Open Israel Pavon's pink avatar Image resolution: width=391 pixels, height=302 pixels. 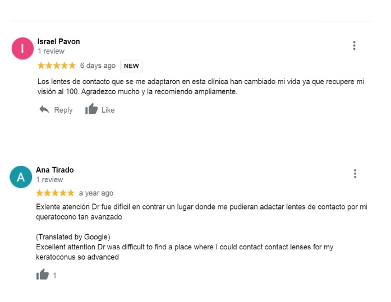point(22,48)
